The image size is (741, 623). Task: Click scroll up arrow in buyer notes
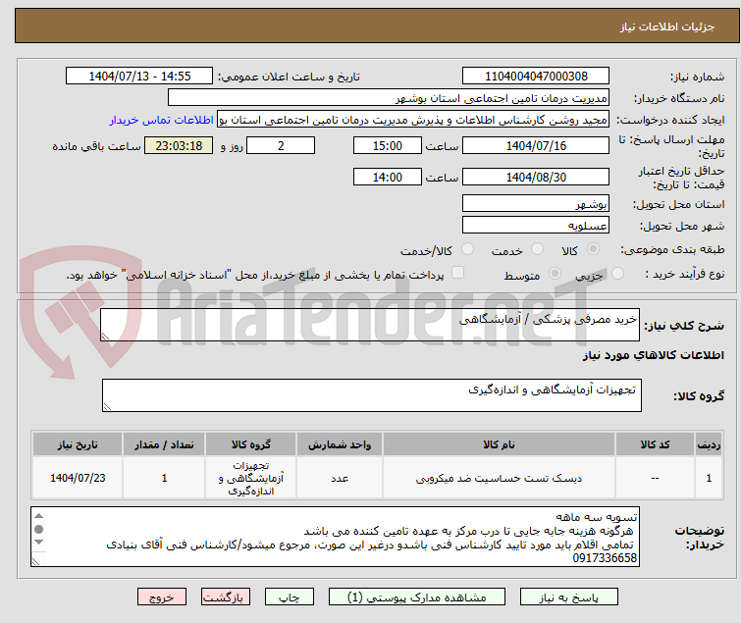pyautogui.click(x=38, y=516)
